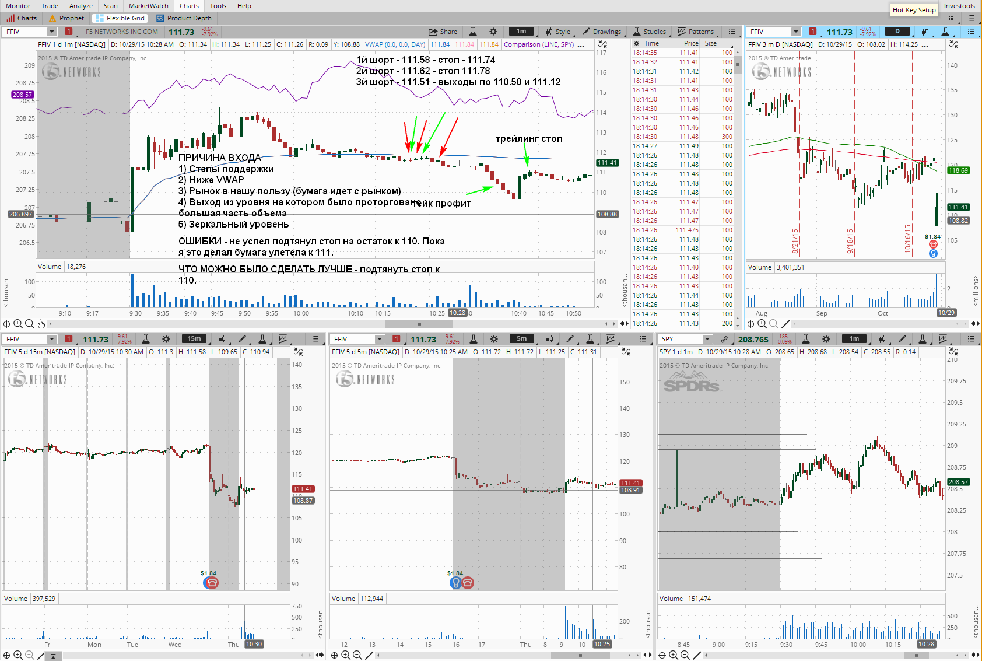The width and height of the screenshot is (982, 661).
Task: Open the Scan tab
Action: point(110,6)
